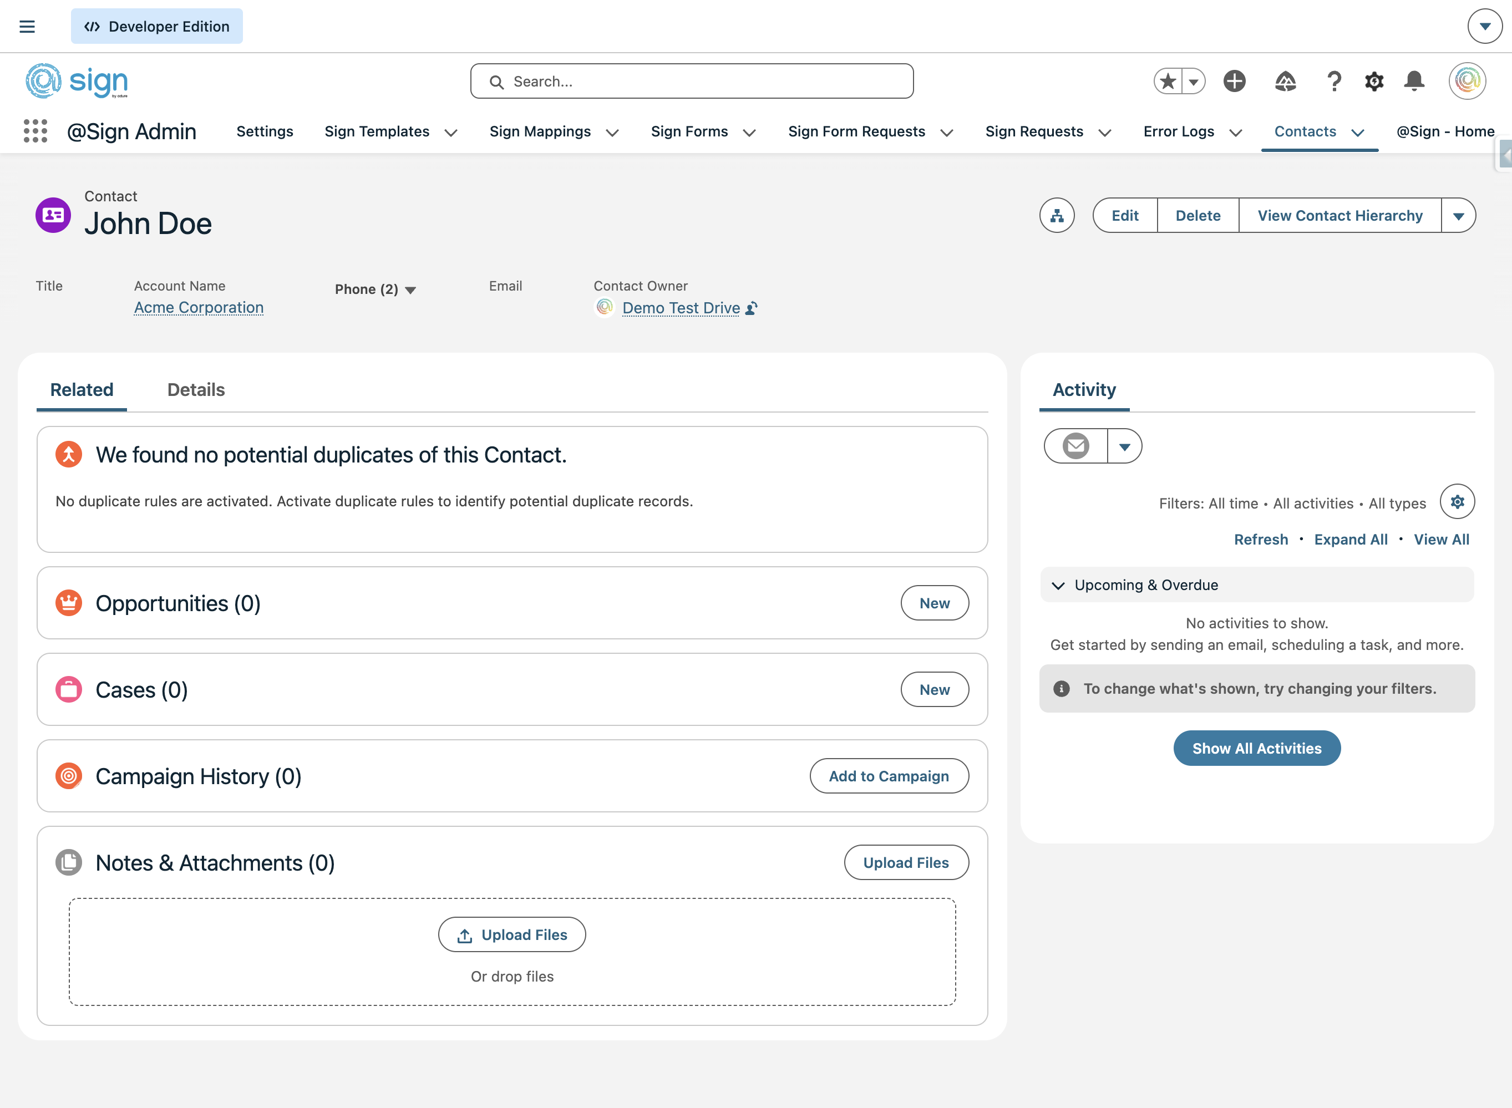The image size is (1512, 1108).
Task: Click the notifications bell icon
Action: coord(1414,81)
